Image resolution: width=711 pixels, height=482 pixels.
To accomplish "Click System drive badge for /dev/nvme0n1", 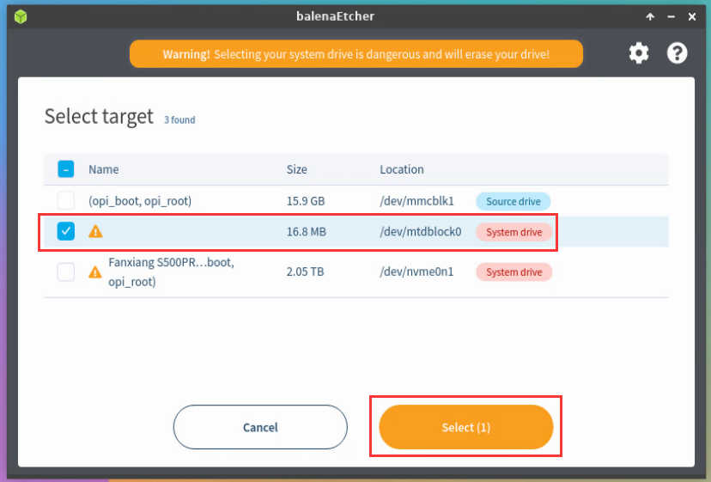I will [x=513, y=272].
